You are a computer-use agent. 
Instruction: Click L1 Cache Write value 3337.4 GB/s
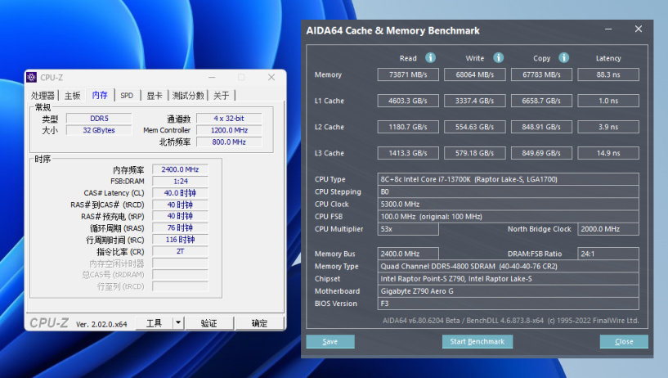point(474,101)
